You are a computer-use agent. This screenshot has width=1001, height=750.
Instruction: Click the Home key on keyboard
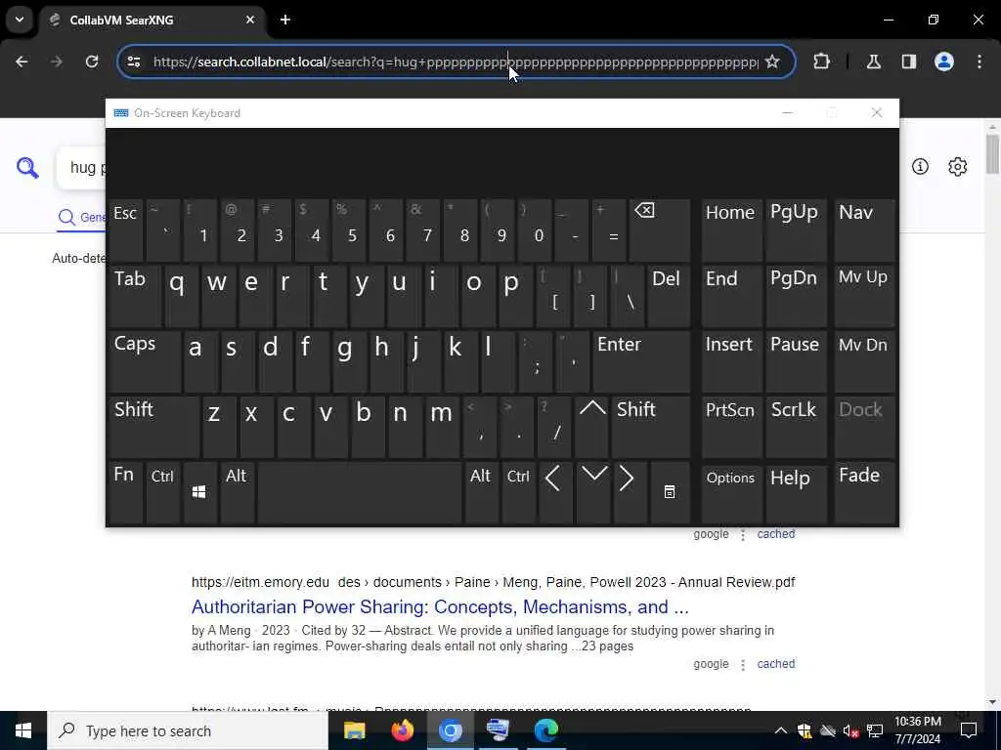731,229
